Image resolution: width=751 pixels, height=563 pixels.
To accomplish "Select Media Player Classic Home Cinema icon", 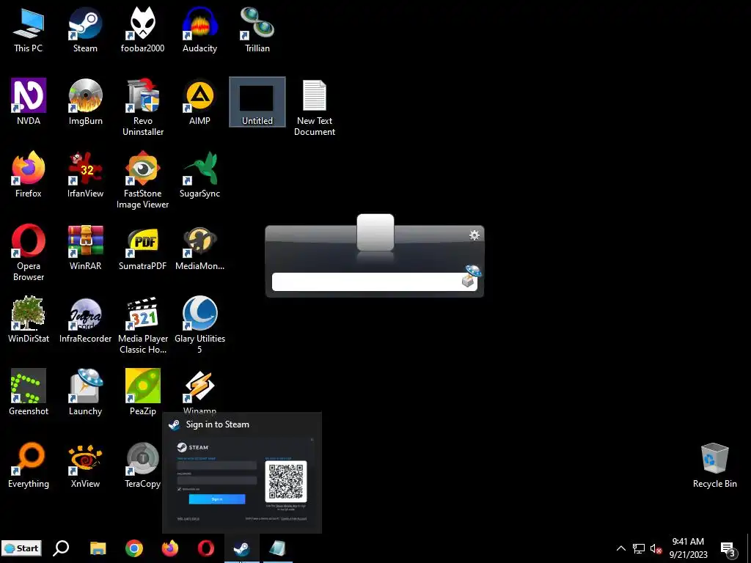I will 143,325.
